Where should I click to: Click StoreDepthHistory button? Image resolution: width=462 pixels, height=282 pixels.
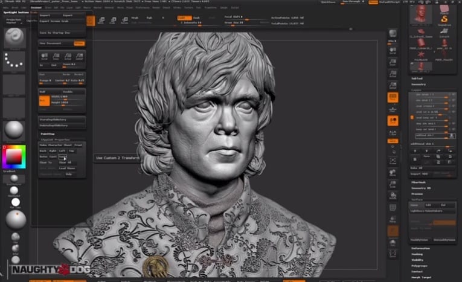(62, 120)
